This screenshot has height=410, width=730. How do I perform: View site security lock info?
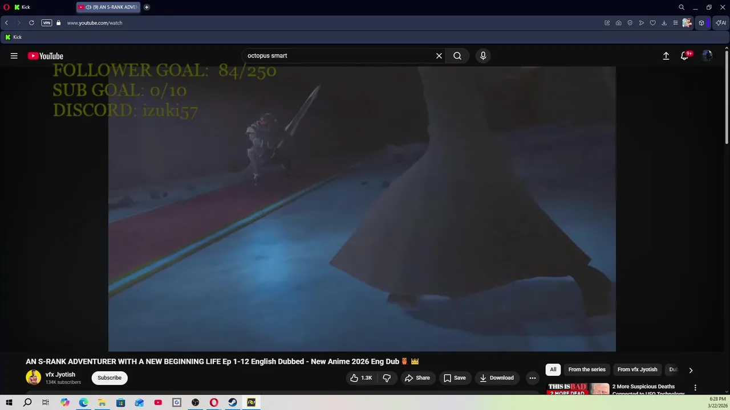(58, 23)
